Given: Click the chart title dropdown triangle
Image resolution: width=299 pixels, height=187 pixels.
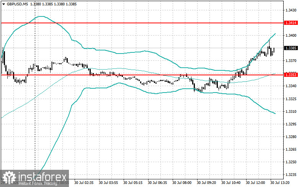Looking at the screenshot, I should [x=3, y=4].
